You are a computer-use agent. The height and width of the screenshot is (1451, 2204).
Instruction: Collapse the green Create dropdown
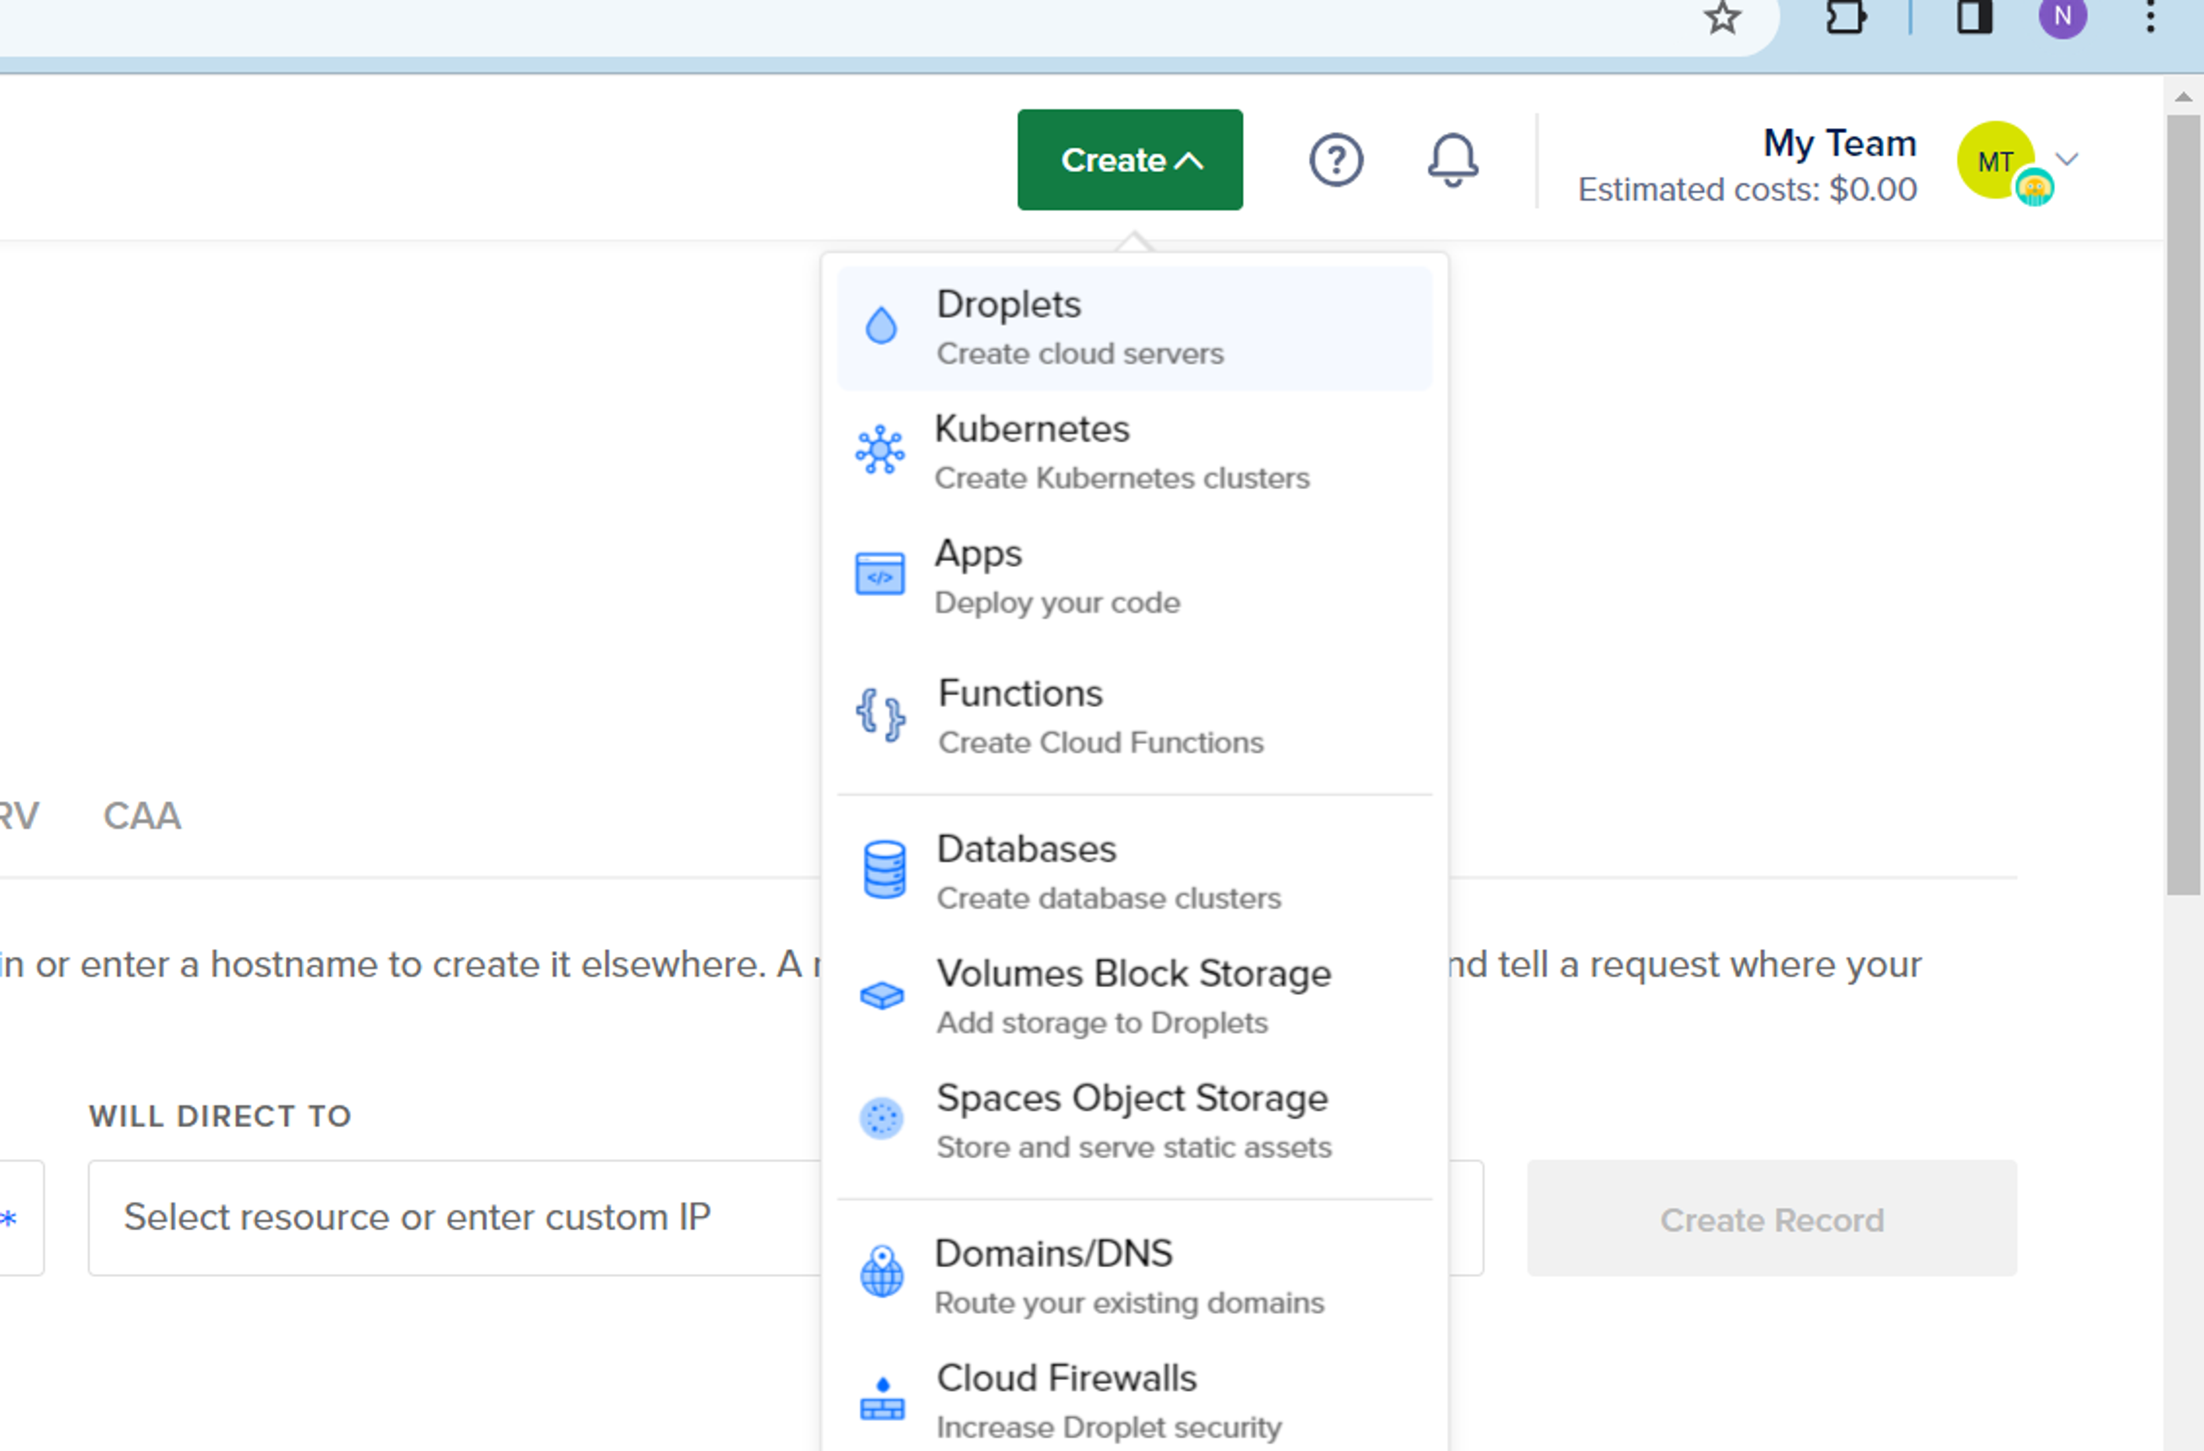[x=1130, y=160]
